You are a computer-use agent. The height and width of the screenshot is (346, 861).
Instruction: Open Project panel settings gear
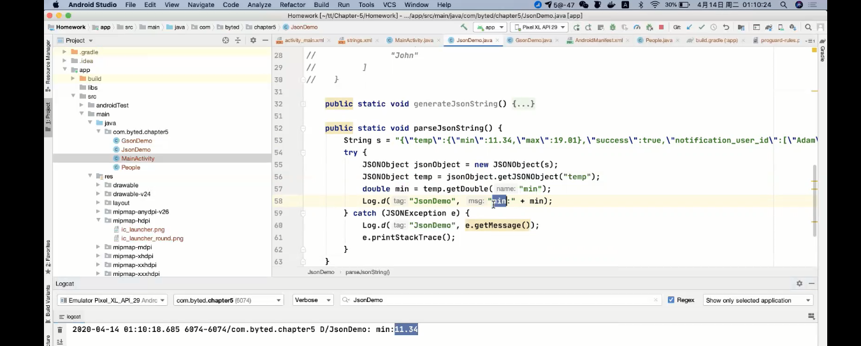point(253,40)
